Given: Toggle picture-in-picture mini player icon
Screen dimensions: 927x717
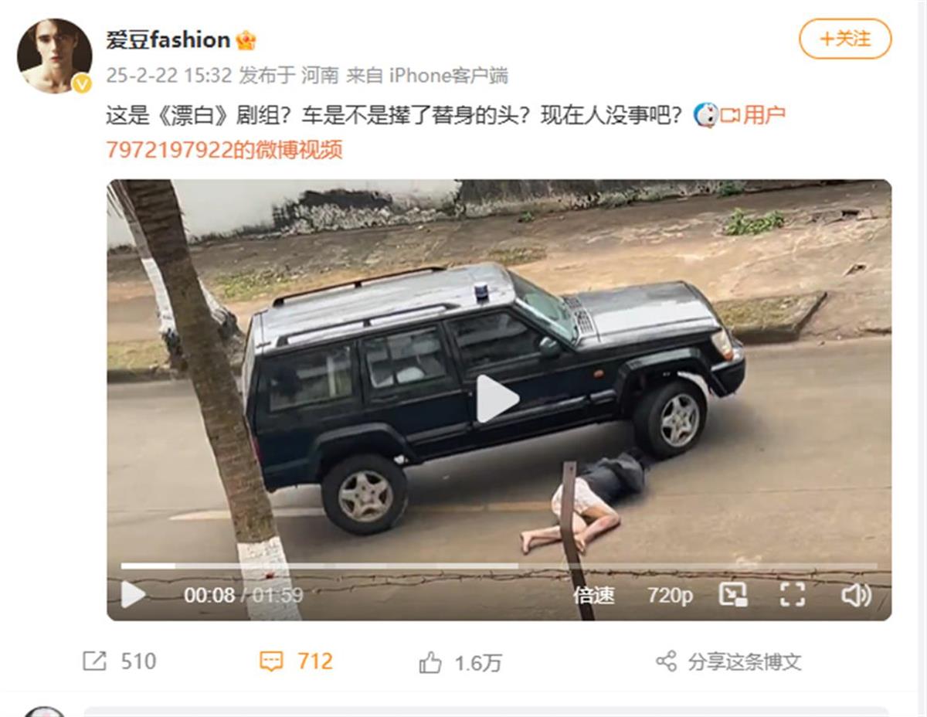Looking at the screenshot, I should 732,594.
